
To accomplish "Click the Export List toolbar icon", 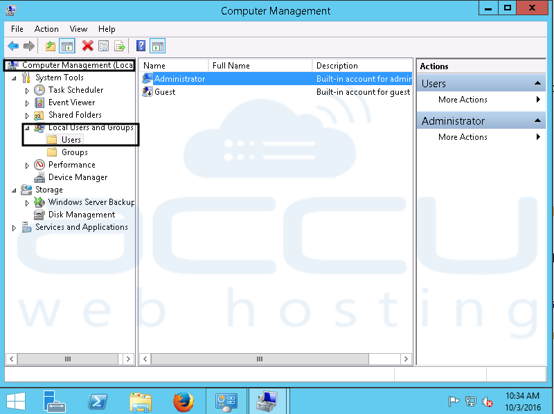I will click(120, 46).
